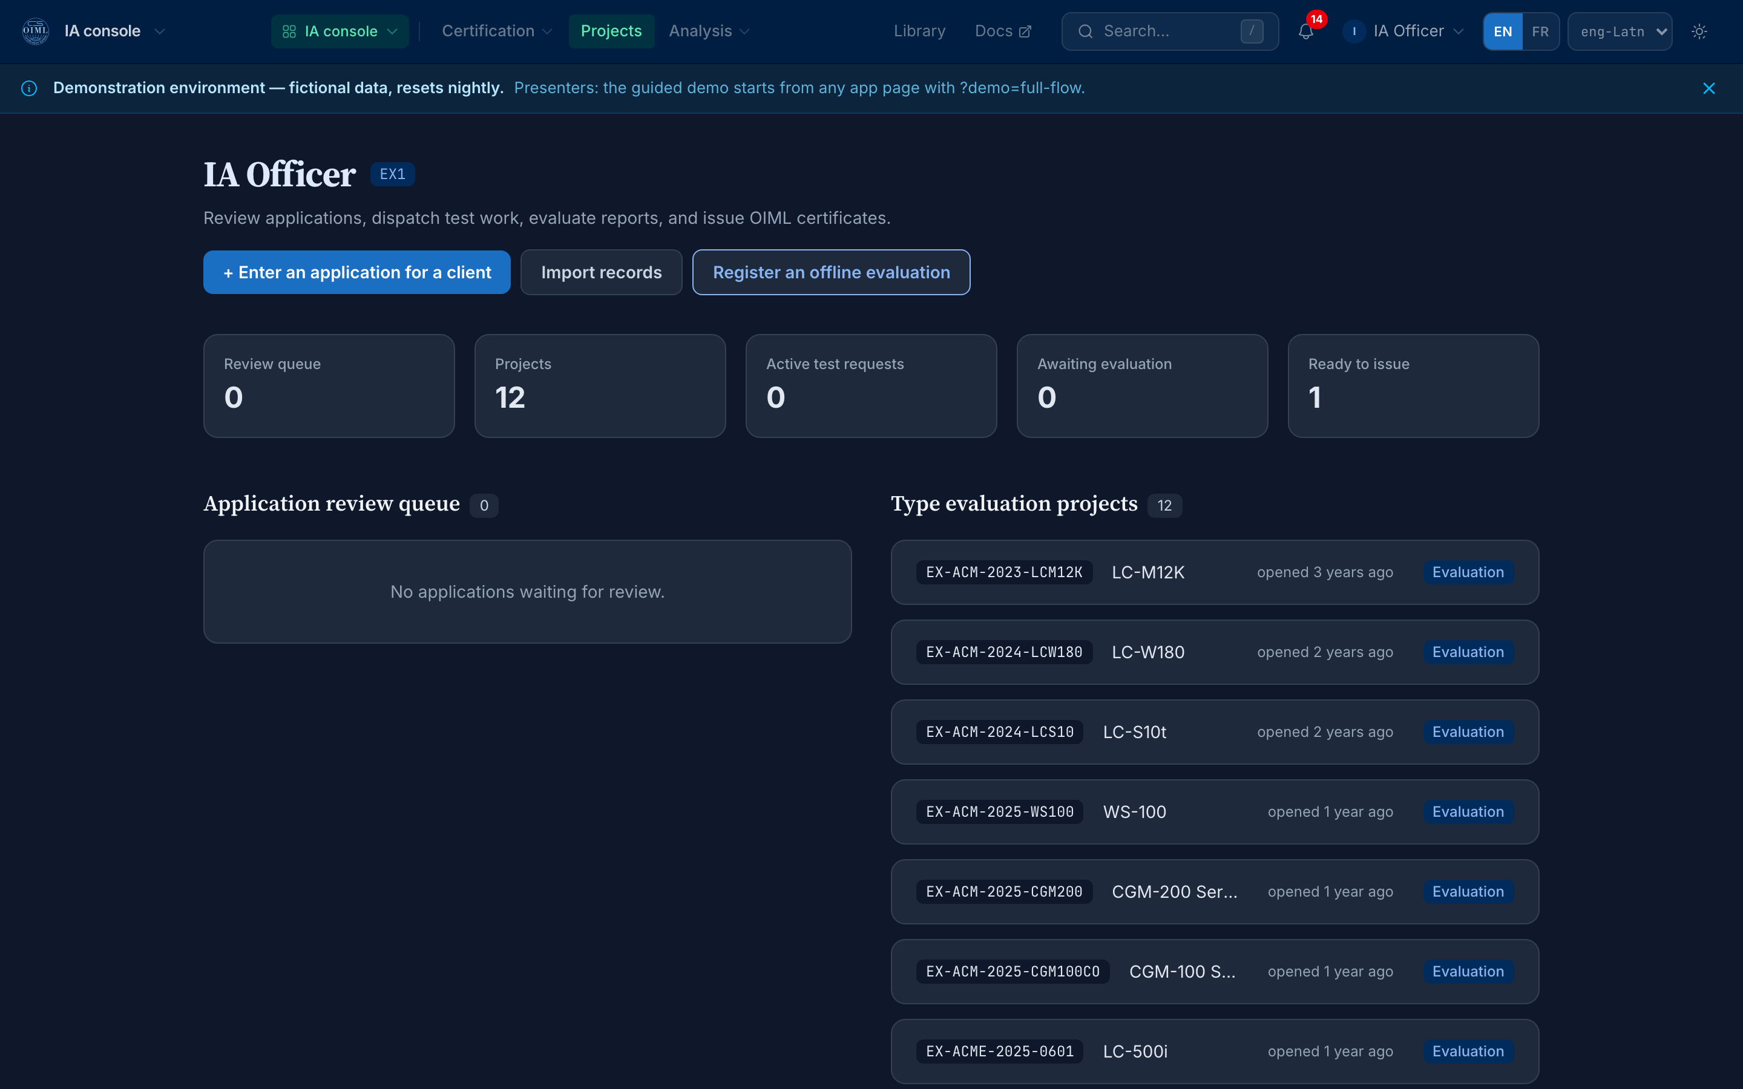Screen dimensions: 1743x1089
Task: Switch interface language to FR
Action: [1540, 31]
